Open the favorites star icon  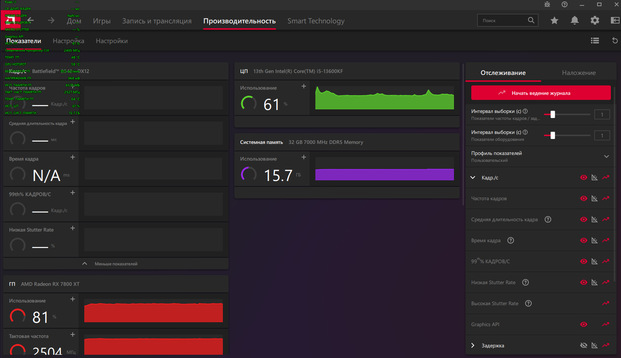pos(554,21)
